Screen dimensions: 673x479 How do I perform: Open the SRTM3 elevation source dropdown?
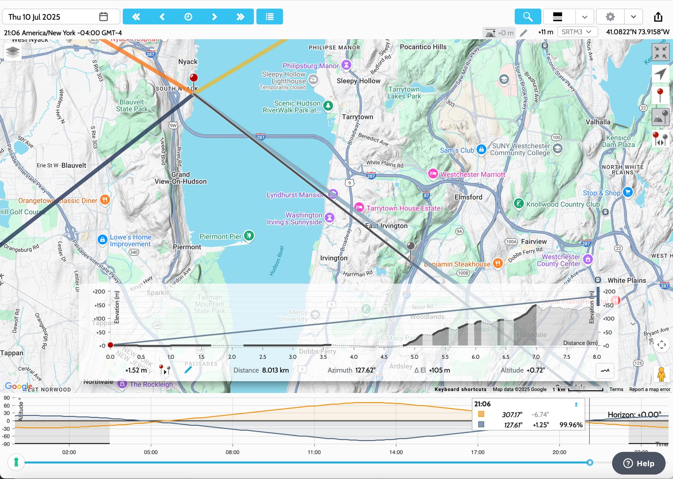point(577,32)
